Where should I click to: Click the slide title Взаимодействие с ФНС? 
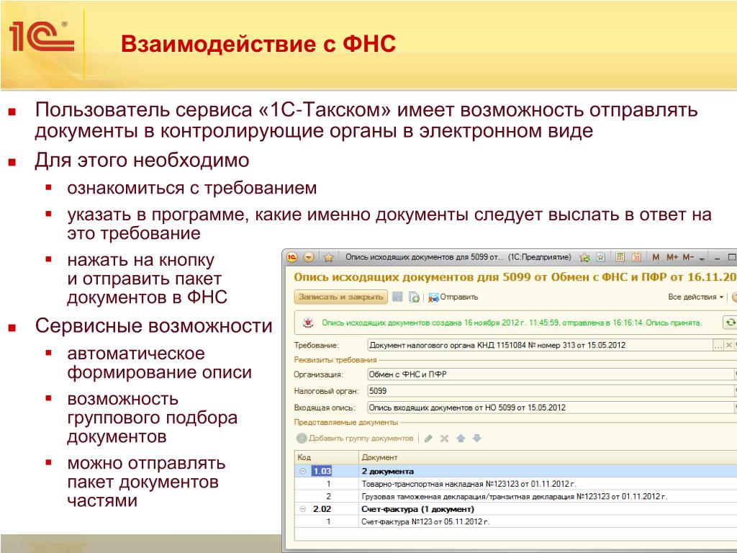pyautogui.click(x=258, y=44)
